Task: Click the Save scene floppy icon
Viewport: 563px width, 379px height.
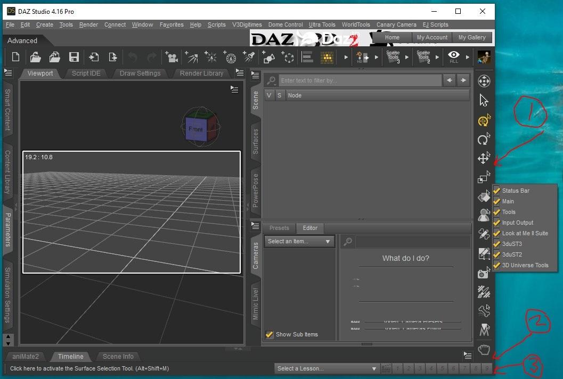Action: tap(74, 57)
